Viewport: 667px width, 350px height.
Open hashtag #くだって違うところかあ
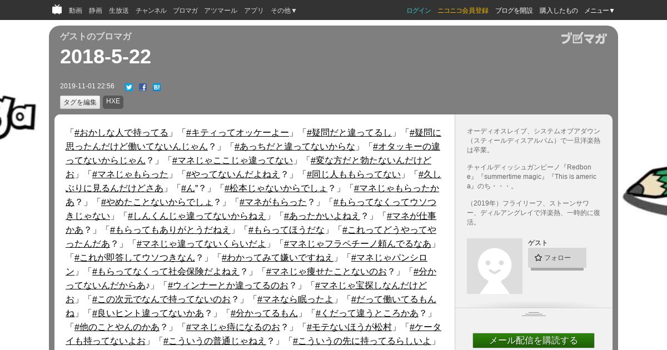(367, 313)
